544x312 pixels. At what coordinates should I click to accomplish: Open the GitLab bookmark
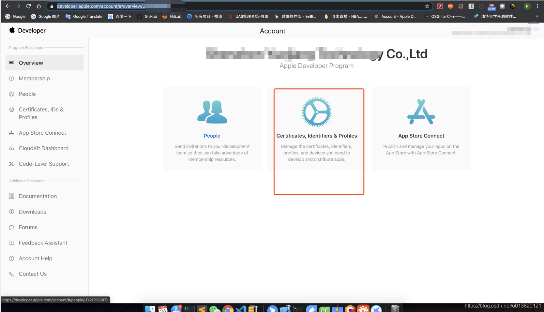coord(172,16)
